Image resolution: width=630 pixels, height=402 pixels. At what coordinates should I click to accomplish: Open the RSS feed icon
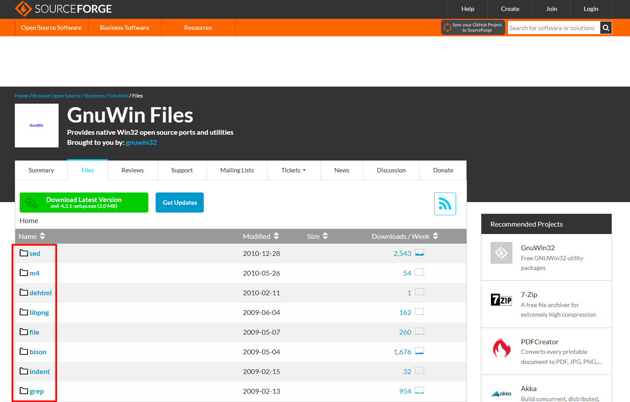point(445,204)
